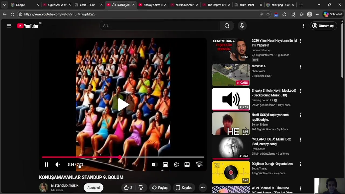Open options for 'WGN Channel 9' video

[x=301, y=189]
